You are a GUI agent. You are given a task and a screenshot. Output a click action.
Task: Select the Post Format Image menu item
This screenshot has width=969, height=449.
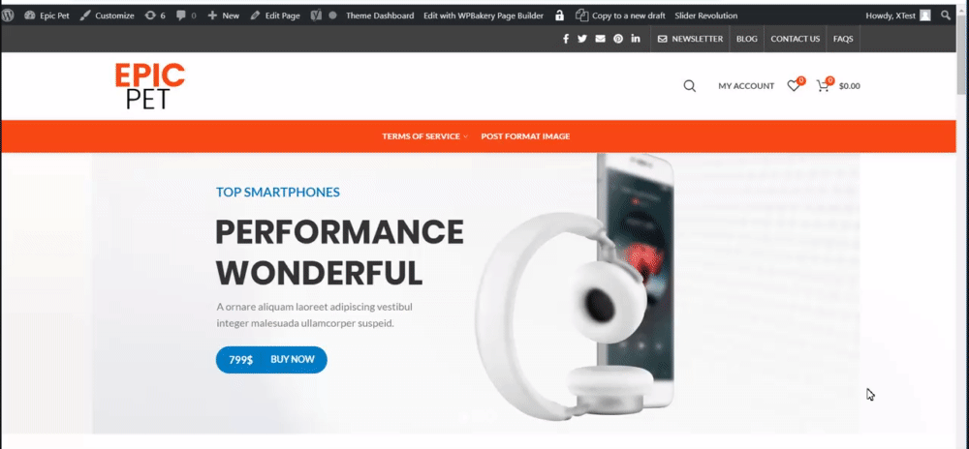coord(525,136)
